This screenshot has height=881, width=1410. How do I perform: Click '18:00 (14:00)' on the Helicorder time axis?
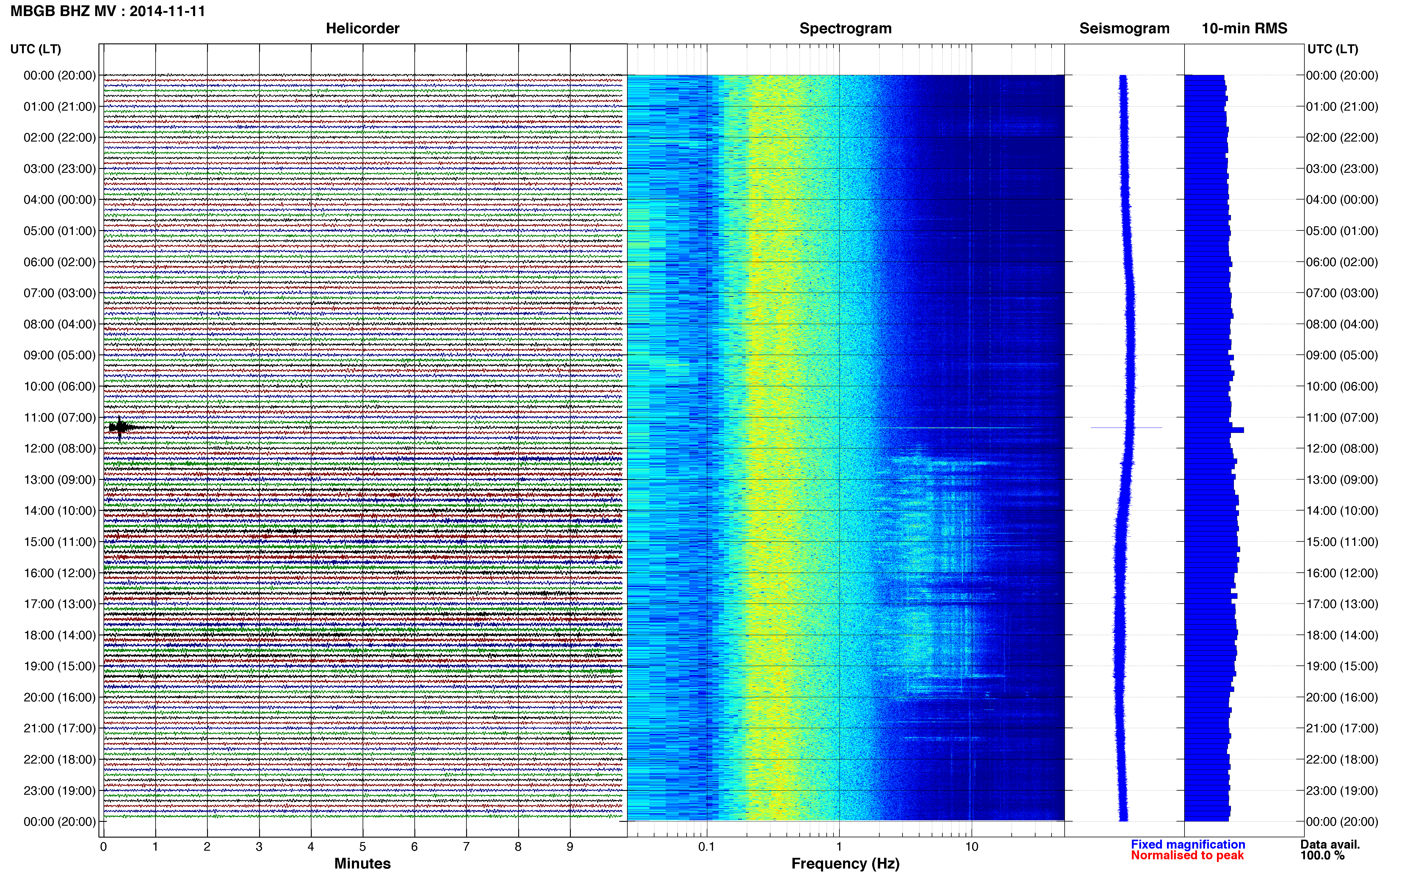coord(59,635)
